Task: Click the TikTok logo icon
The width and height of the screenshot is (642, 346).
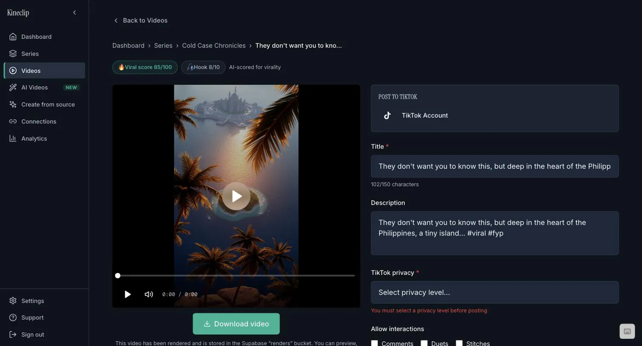Action: tap(387, 115)
